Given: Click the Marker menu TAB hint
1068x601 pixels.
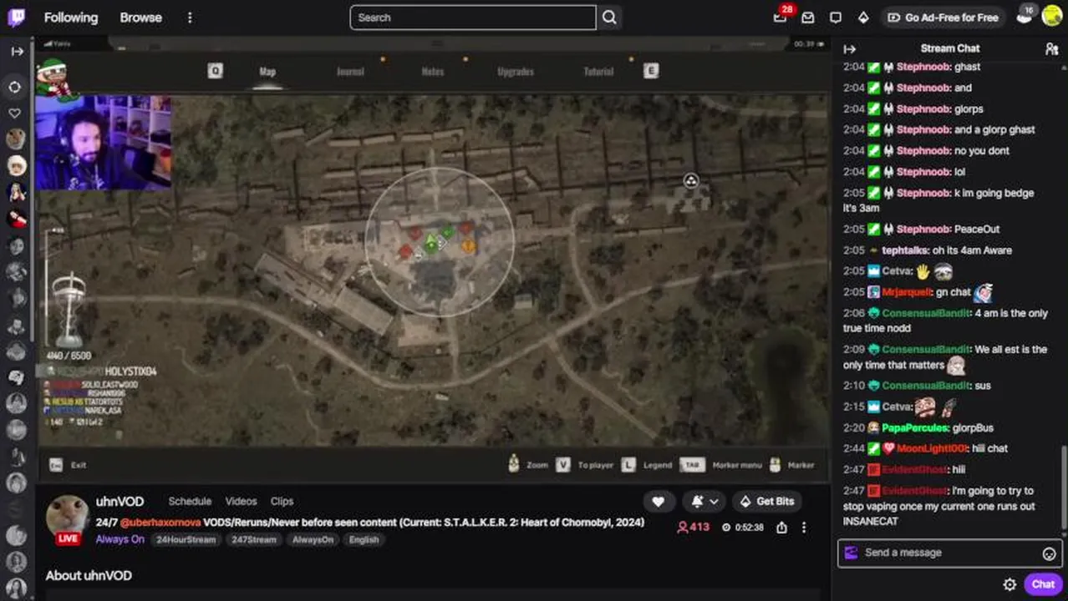Looking at the screenshot, I should click(x=721, y=465).
